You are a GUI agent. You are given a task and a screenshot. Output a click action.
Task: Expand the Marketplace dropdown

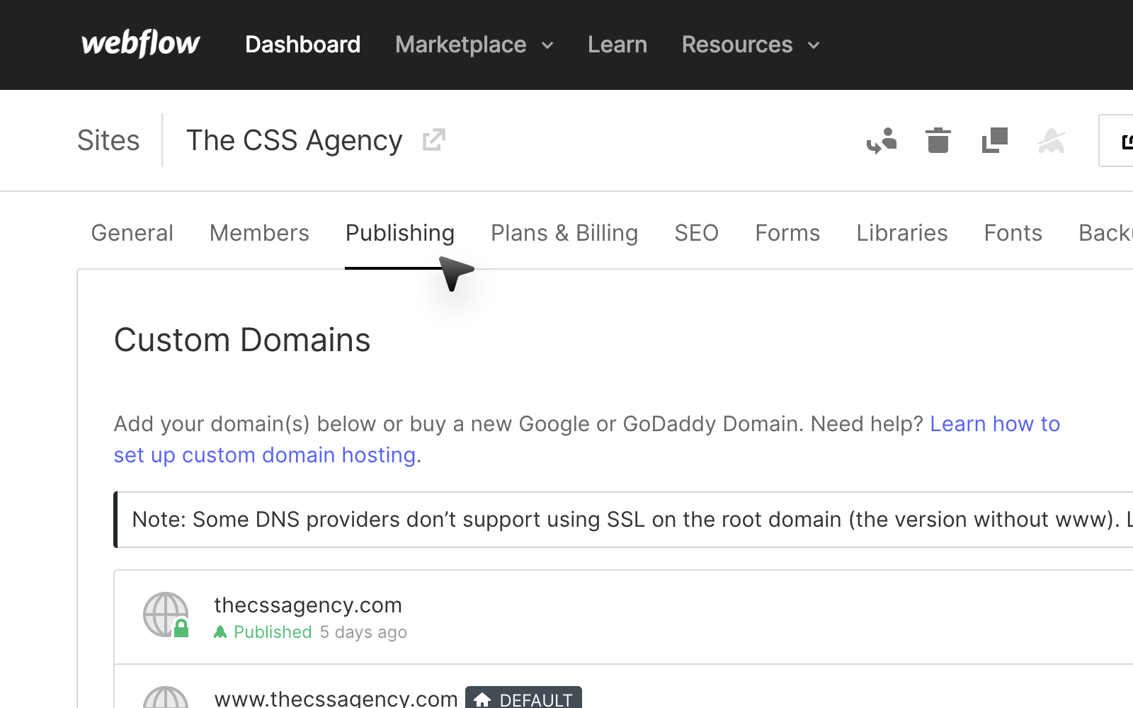(474, 45)
